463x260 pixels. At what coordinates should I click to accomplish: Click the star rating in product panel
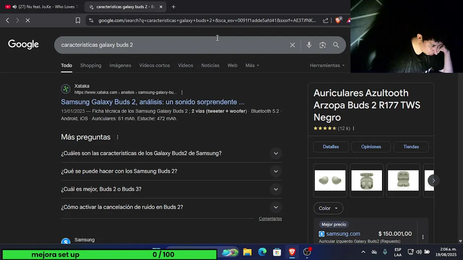coord(325,129)
